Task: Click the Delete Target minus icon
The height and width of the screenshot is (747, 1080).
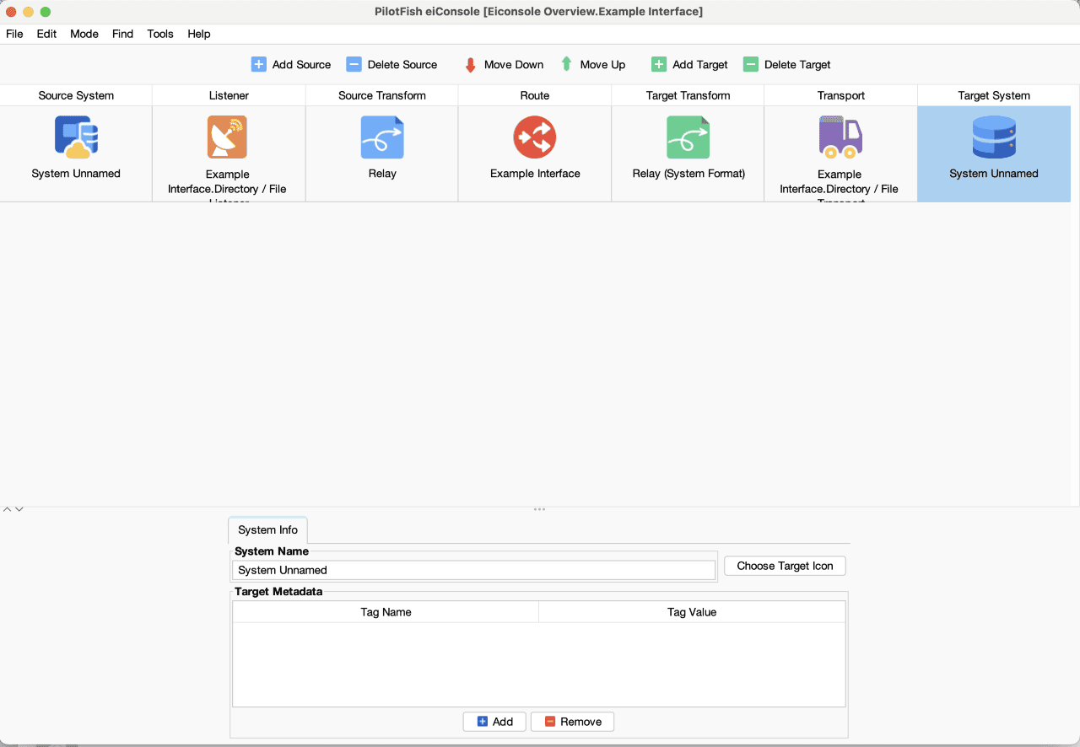Action: coord(751,64)
